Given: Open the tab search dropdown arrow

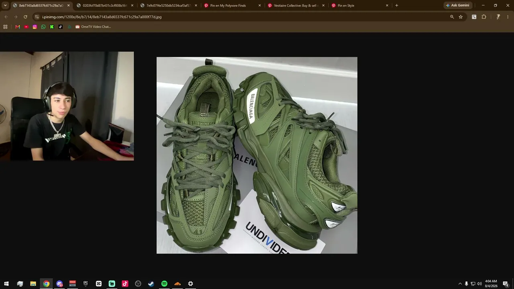Looking at the screenshot, I should [5, 5].
